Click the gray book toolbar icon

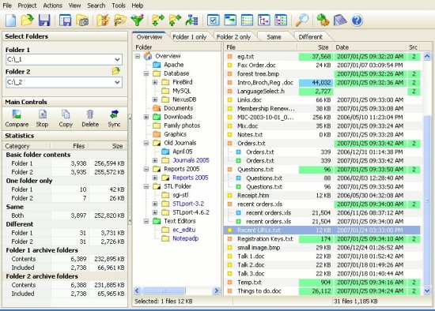tap(340, 21)
